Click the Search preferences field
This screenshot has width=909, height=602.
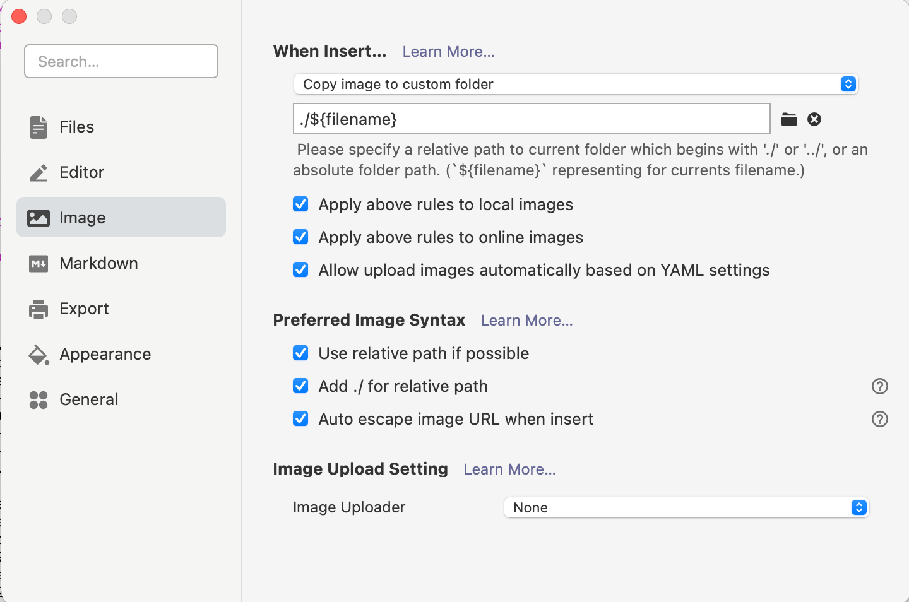[x=121, y=61]
